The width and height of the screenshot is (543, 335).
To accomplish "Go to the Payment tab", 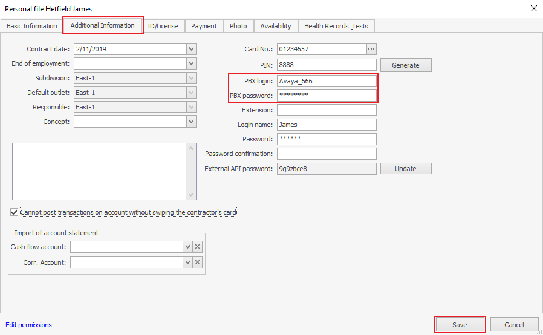I will tap(204, 26).
